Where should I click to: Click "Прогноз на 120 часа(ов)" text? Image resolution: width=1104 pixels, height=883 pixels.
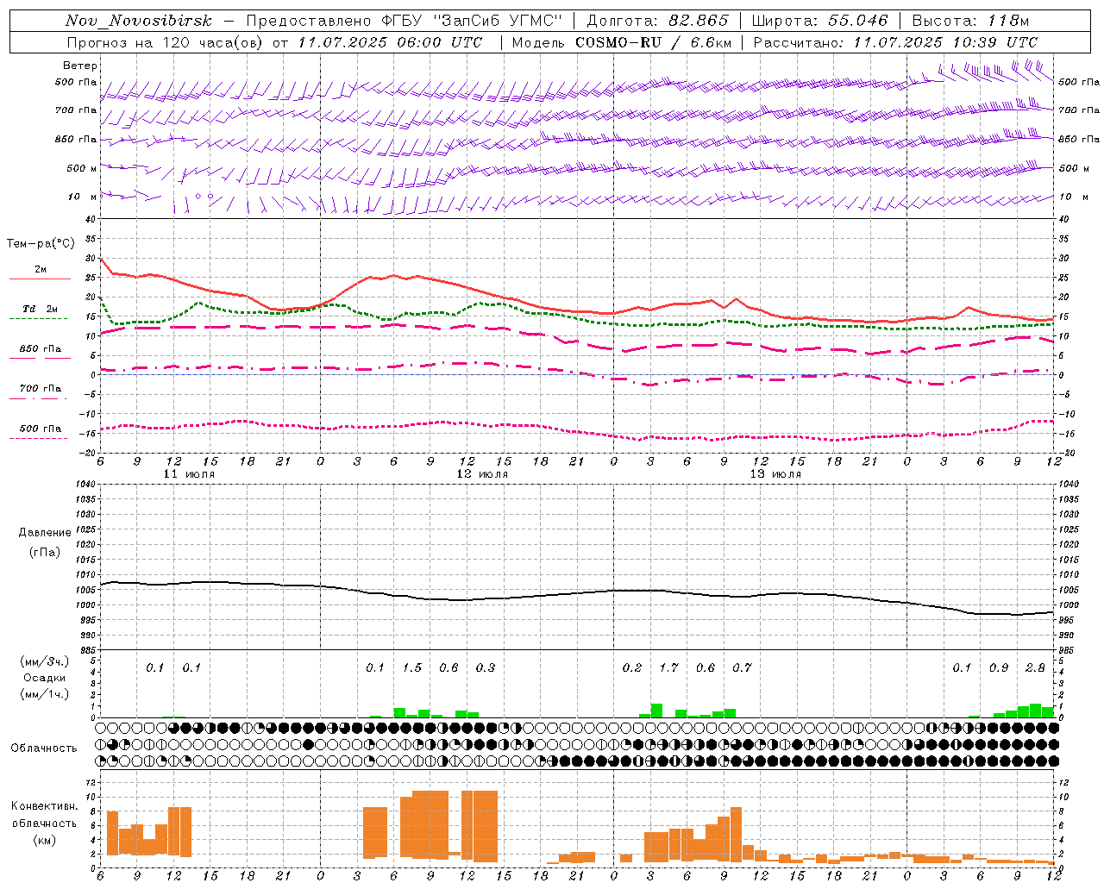pyautogui.click(x=166, y=42)
